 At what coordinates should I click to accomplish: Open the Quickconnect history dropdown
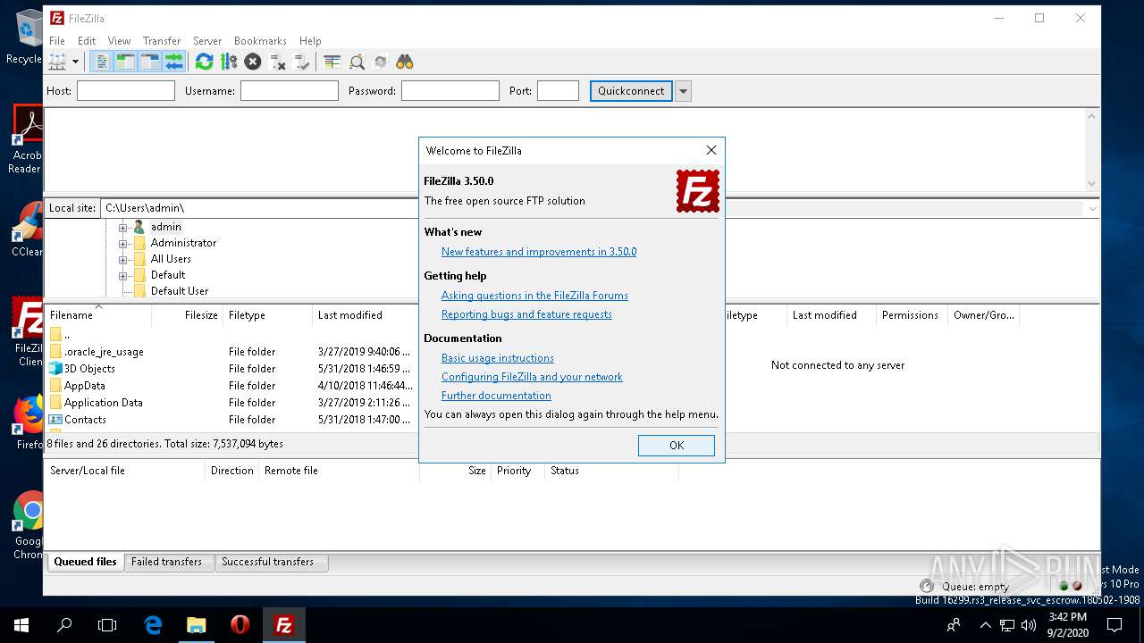[x=684, y=91]
